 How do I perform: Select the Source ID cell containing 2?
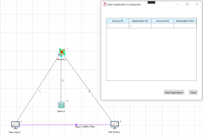click(117, 26)
